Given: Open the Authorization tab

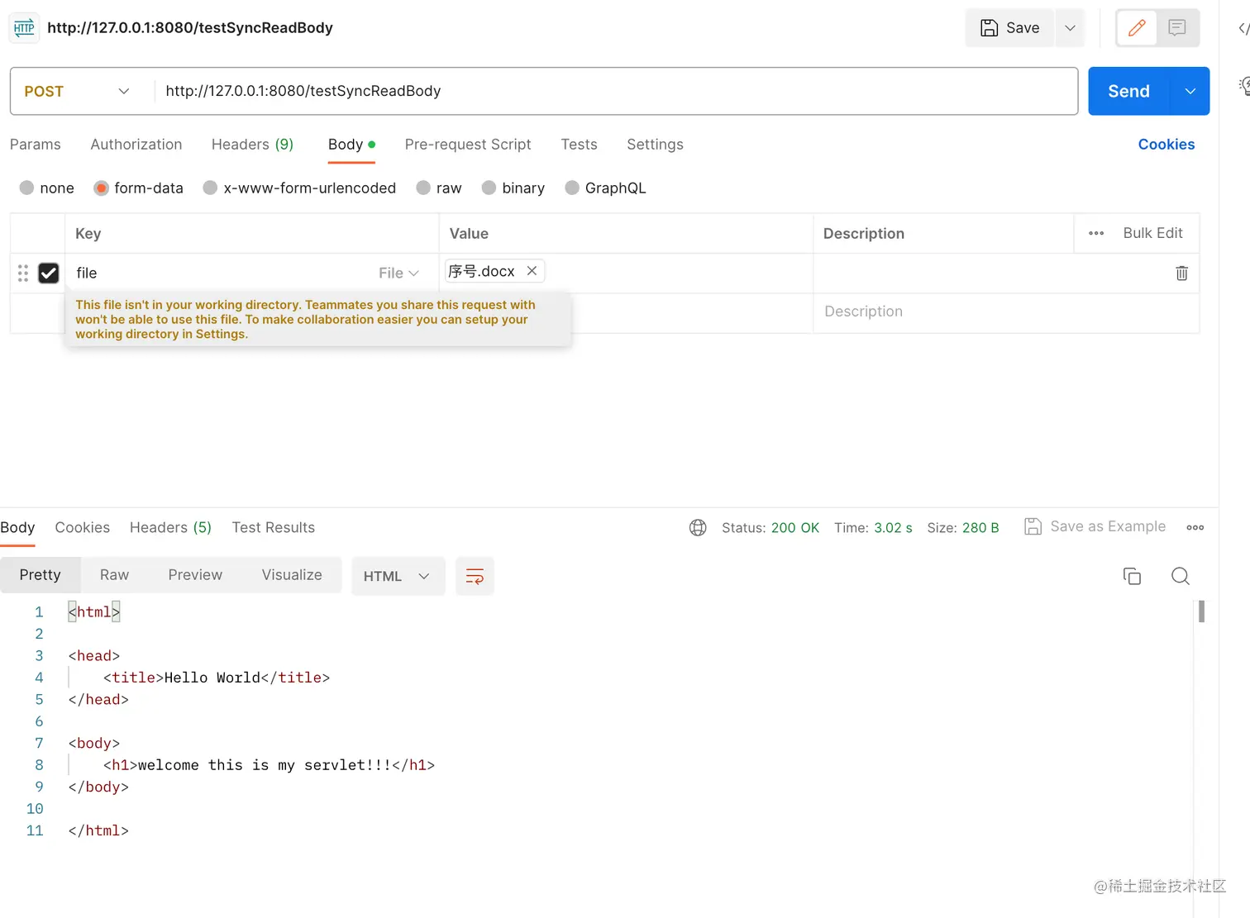Looking at the screenshot, I should coord(136,145).
